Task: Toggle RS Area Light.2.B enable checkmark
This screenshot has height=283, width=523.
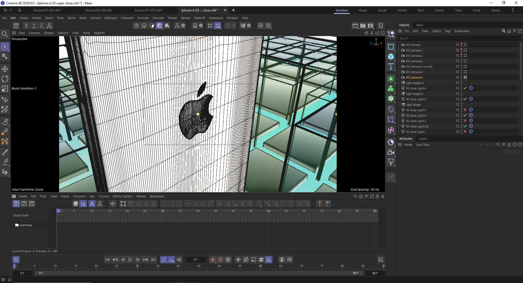Action: pyautogui.click(x=465, y=126)
